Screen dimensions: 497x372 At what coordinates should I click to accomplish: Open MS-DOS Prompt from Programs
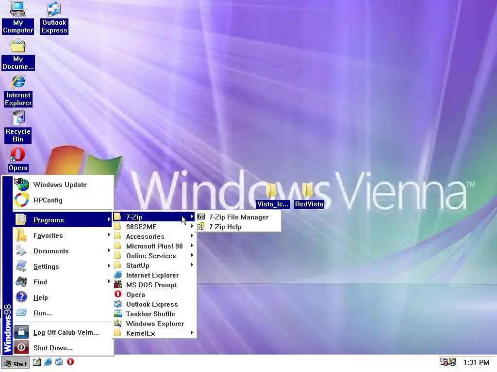coord(154,285)
